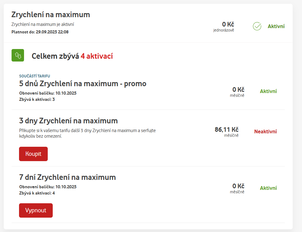Click the green data arrows icon
Image resolution: width=302 pixels, height=232 pixels.
pyautogui.click(x=18, y=56)
